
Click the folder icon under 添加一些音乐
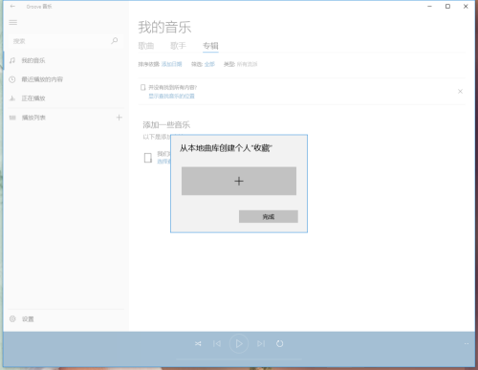tap(148, 158)
